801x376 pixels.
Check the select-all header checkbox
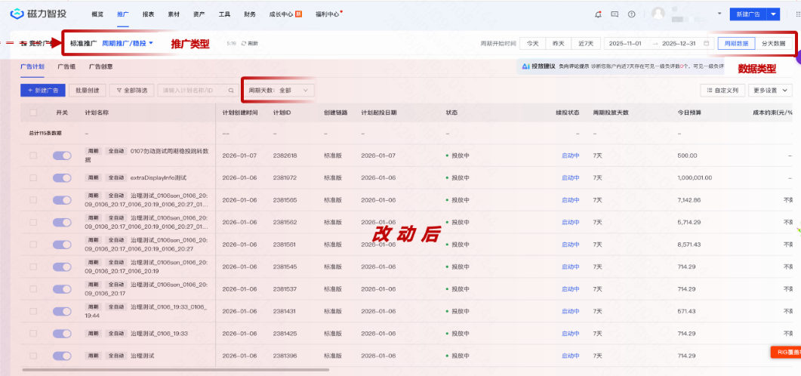coord(33,113)
